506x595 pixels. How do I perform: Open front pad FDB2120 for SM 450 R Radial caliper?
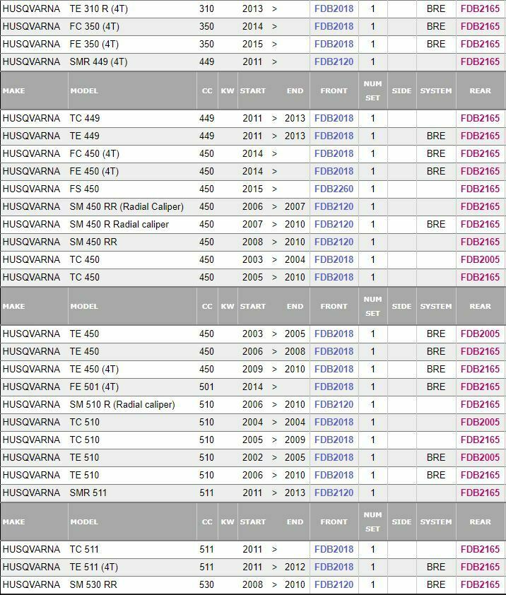click(x=334, y=224)
